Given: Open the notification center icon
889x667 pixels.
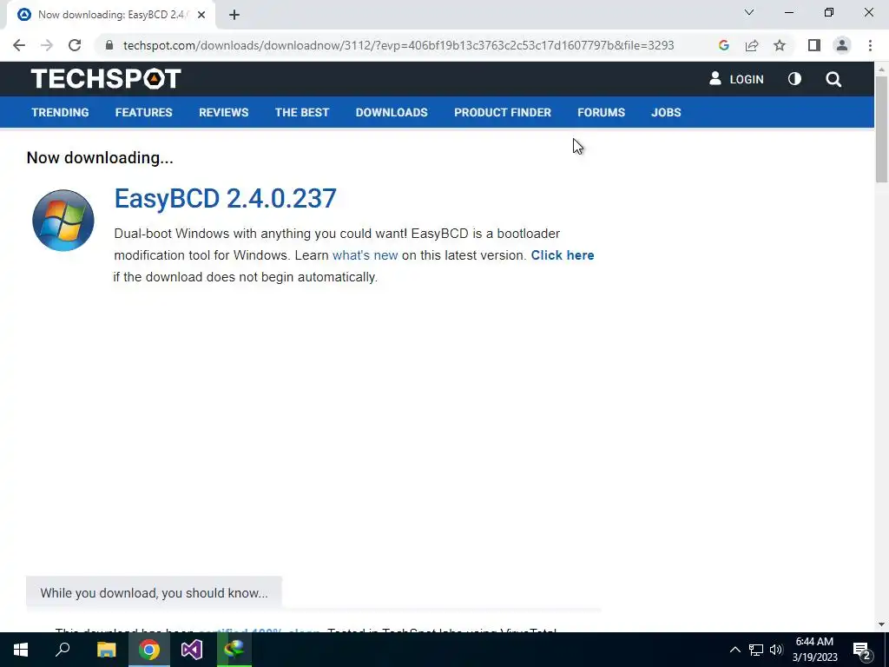Looking at the screenshot, I should tap(862, 651).
